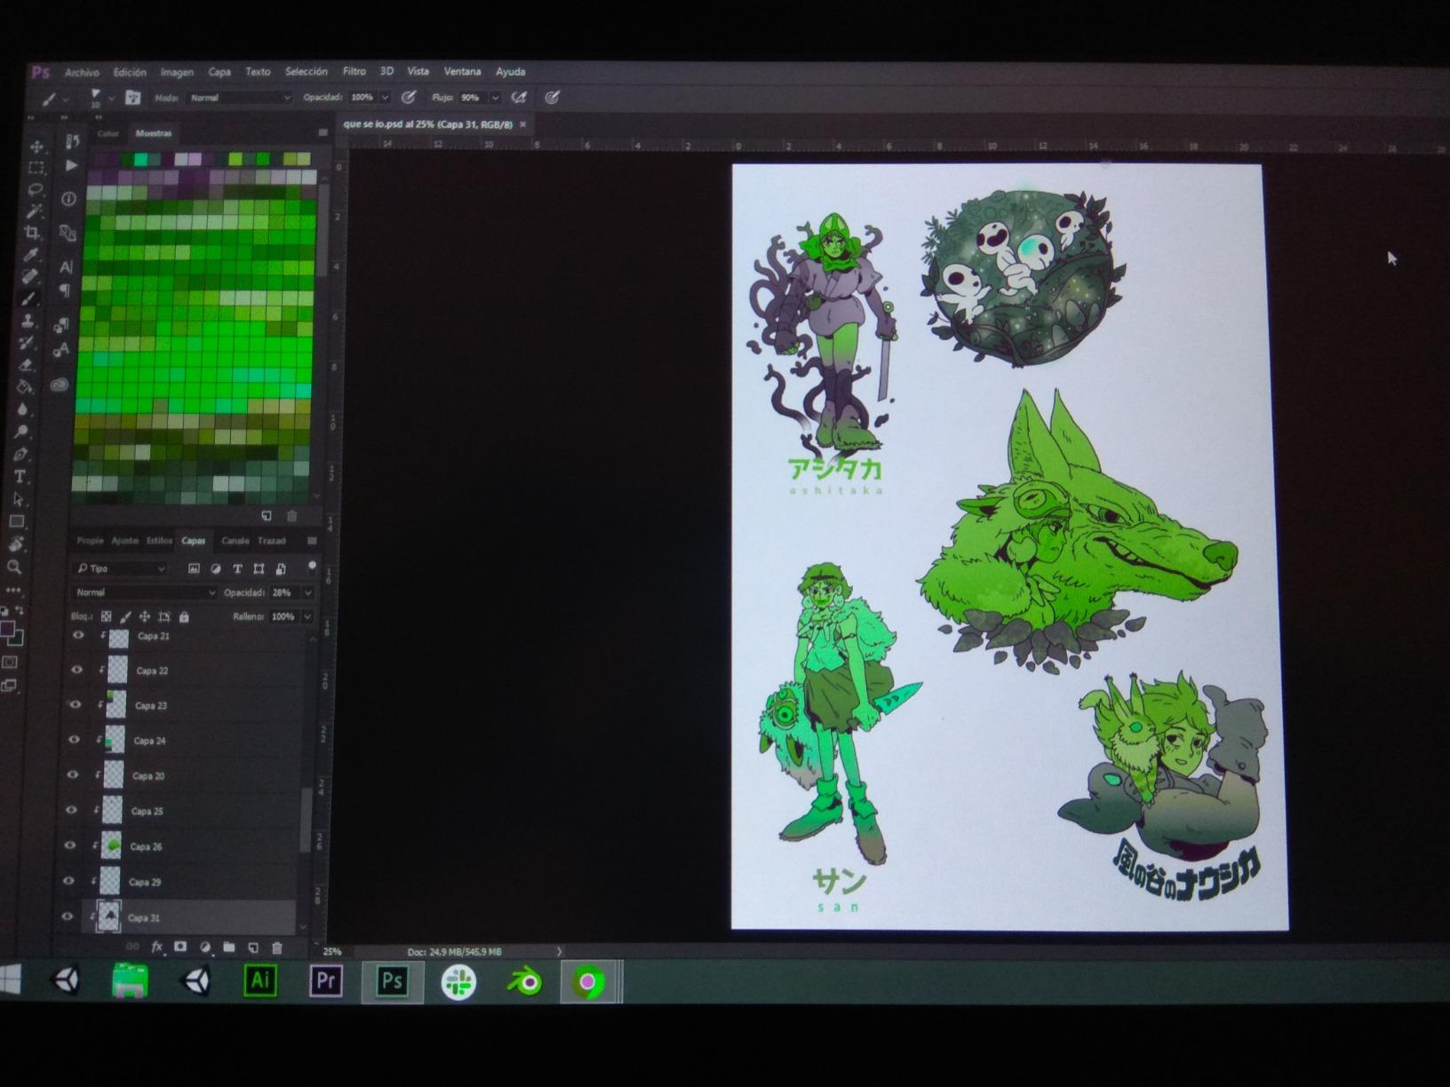Viewport: 1450px width, 1087px height.
Task: Click the layer styles fx icon
Action: coord(157,947)
